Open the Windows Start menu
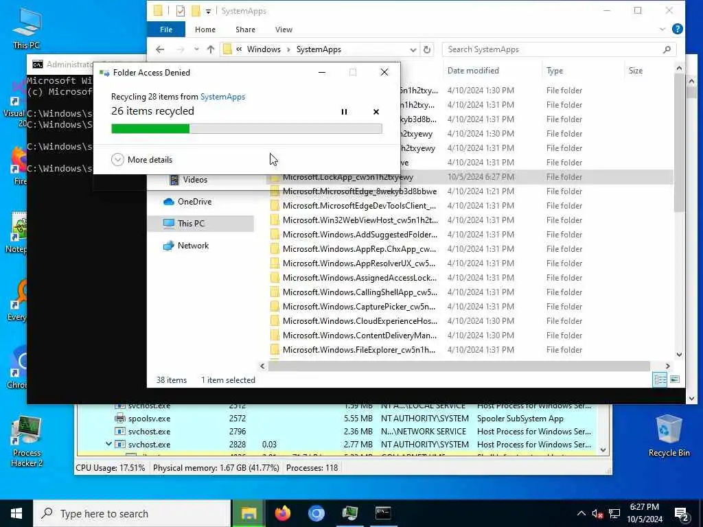 (16, 513)
